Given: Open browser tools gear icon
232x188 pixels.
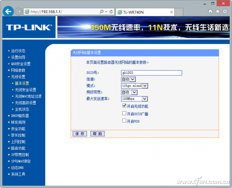Looking at the screenshot, I should 225,11.
